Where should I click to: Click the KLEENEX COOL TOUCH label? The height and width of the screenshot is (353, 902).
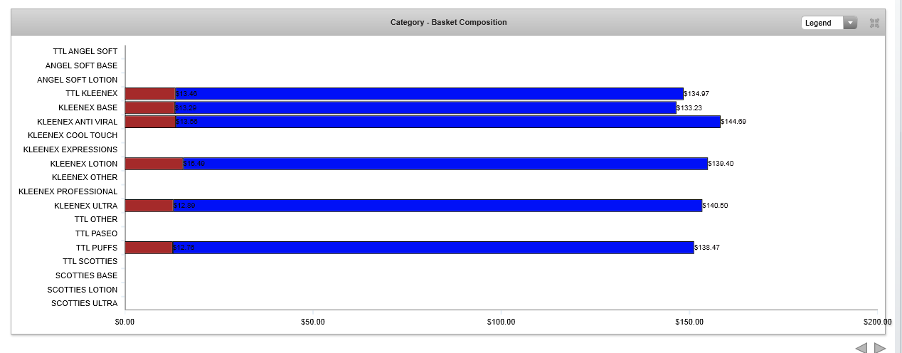pyautogui.click(x=73, y=136)
